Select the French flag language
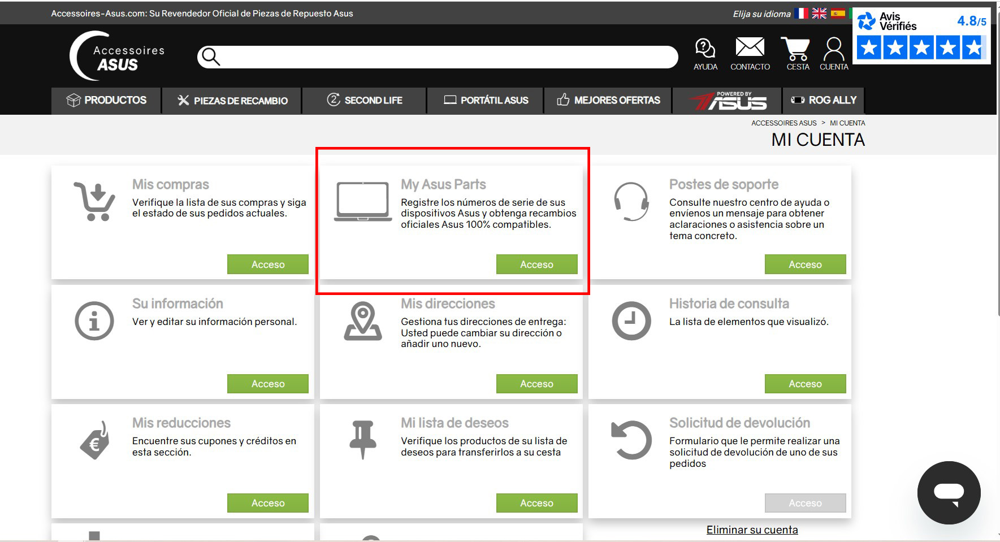Image resolution: width=1000 pixels, height=542 pixels. pos(801,13)
